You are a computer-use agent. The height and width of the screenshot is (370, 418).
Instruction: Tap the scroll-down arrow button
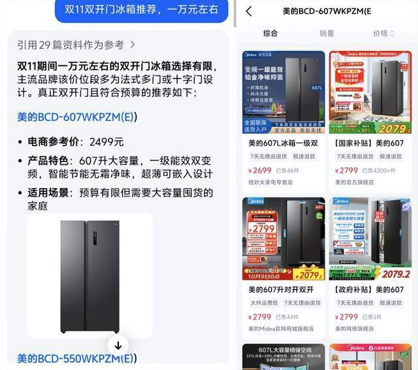click(x=118, y=346)
